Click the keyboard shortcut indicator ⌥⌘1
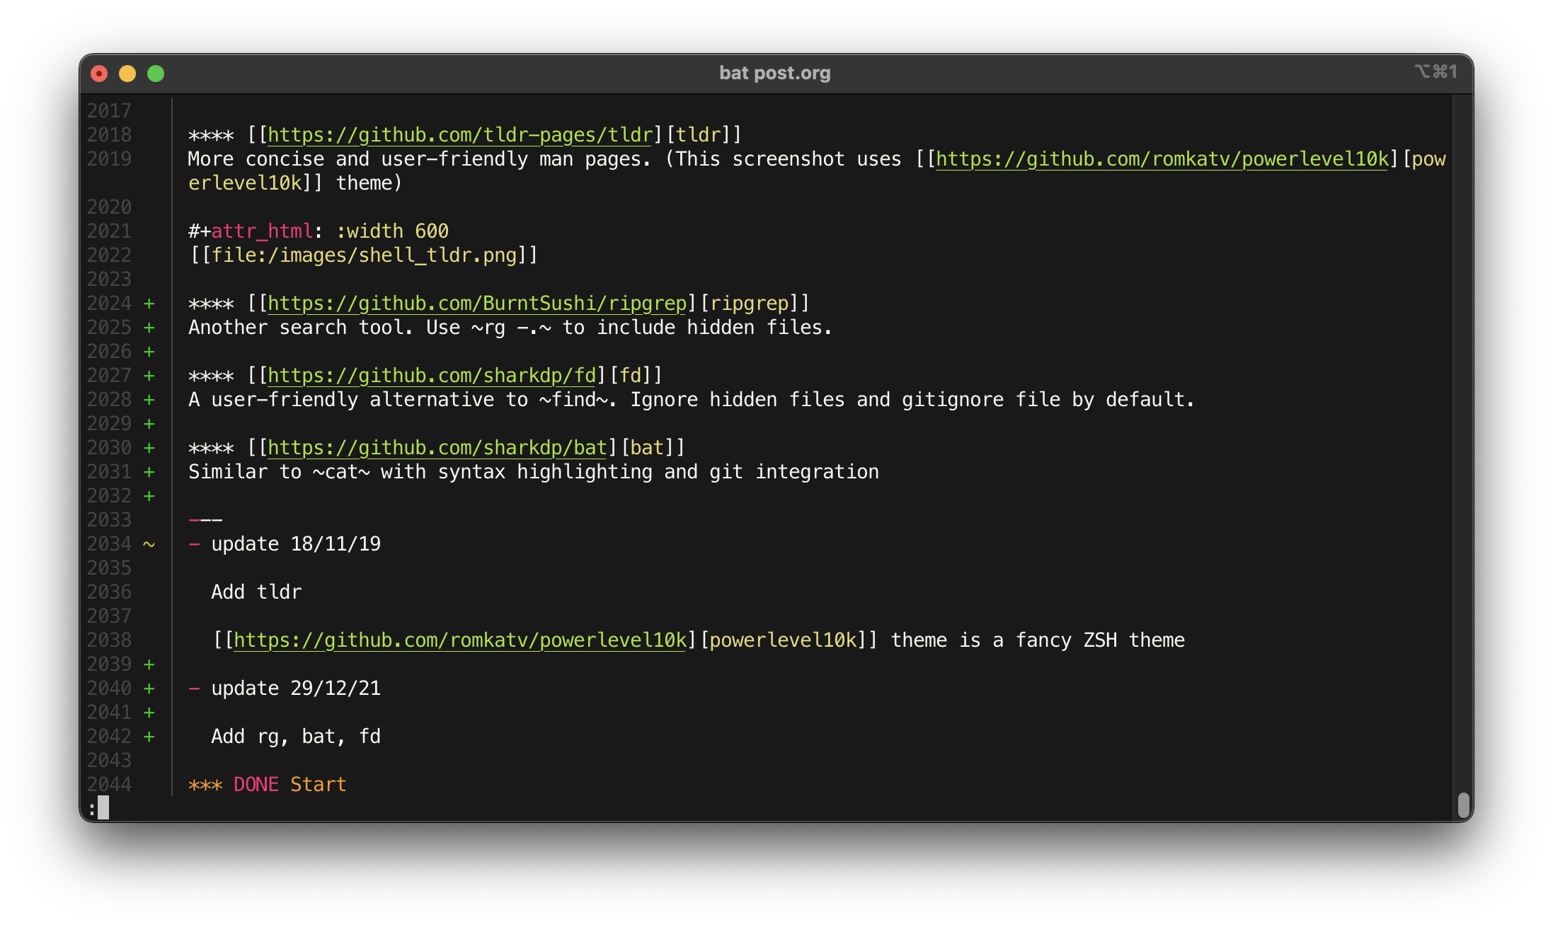Screen dimensions: 1553x927 (1436, 71)
